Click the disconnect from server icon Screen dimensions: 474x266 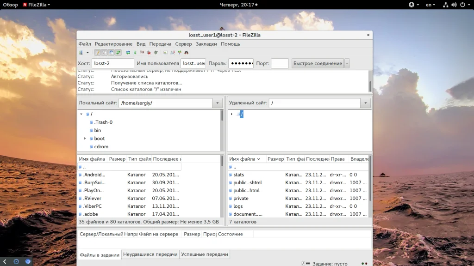pos(149,53)
